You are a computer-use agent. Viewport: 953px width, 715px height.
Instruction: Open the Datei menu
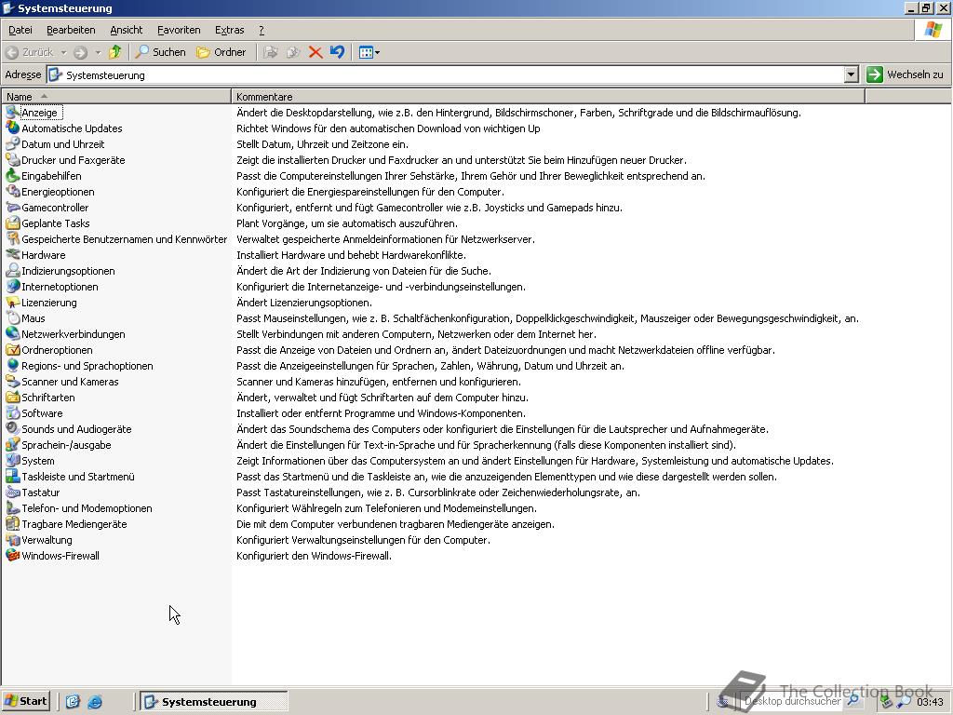[x=20, y=30]
